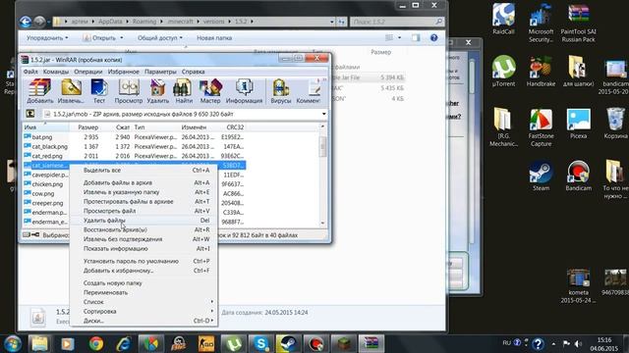Screen dimensions: 629x353
Task: Sort by the Имя column header in WinRAR
Action: 45,127
